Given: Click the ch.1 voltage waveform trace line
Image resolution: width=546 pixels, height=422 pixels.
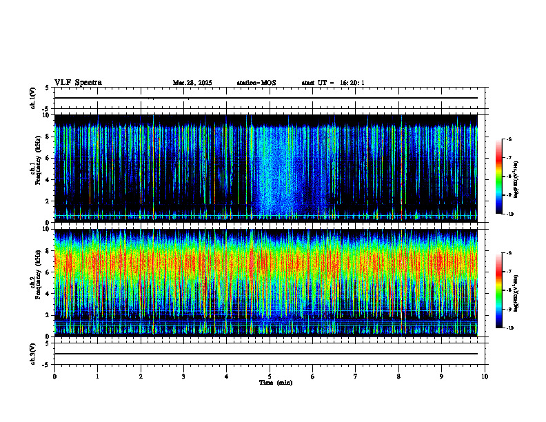Looking at the screenshot, I should pos(265,98).
